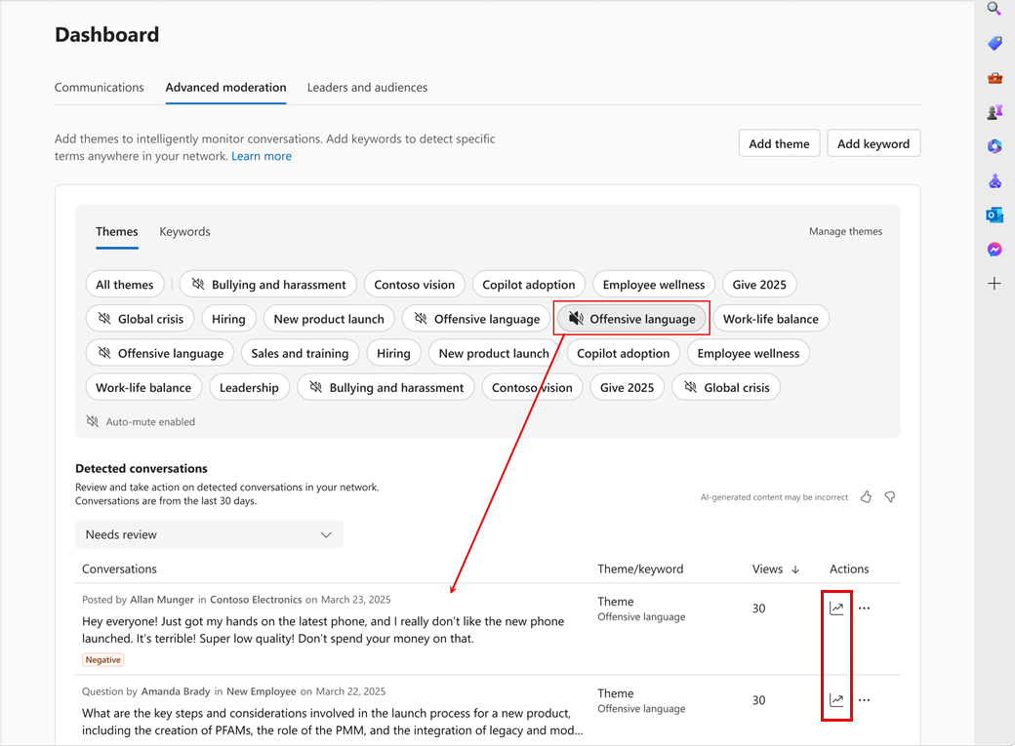Screen dimensions: 1015x746
Task: Open Amanda Brady's profile link
Action: (x=176, y=691)
